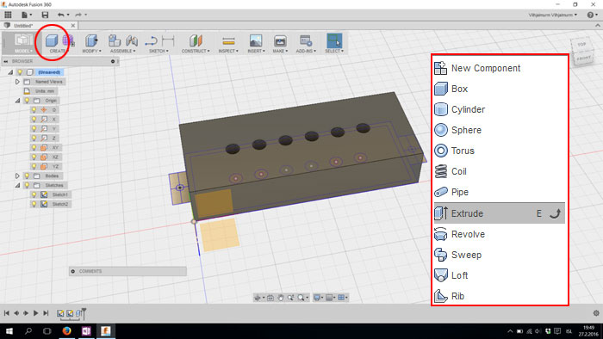Toggle visibility bulb of Origin folder
The height and width of the screenshot is (339, 603).
[27, 101]
